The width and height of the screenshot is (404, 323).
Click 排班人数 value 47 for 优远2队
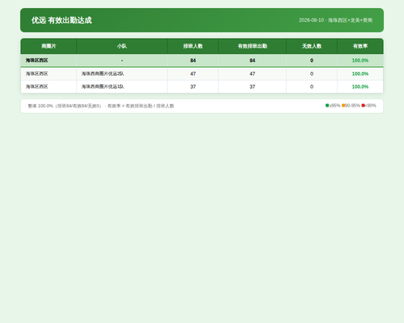(193, 73)
